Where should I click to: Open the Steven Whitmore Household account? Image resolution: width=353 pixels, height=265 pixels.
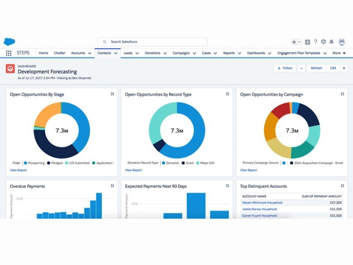(x=262, y=202)
